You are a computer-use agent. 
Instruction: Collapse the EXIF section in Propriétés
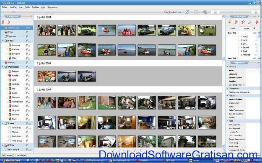(227, 121)
